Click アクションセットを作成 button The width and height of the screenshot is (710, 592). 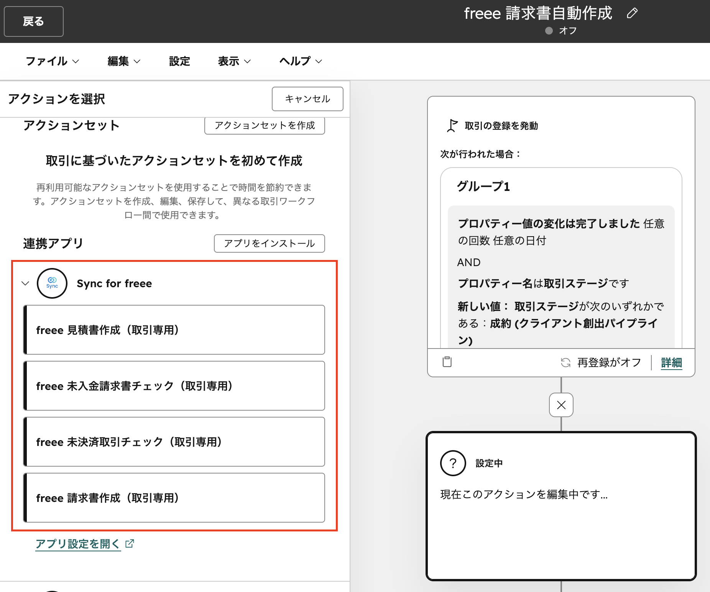click(265, 125)
